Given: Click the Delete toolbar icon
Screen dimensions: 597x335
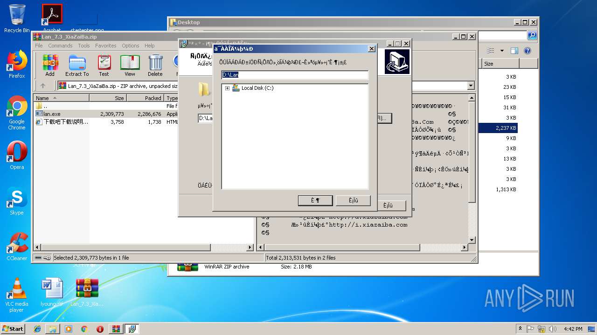Looking at the screenshot, I should click(x=155, y=65).
